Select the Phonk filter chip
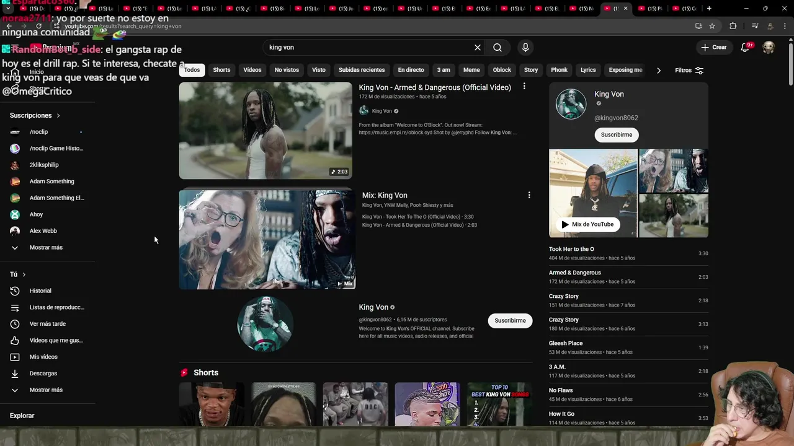The image size is (794, 446). tap(559, 70)
